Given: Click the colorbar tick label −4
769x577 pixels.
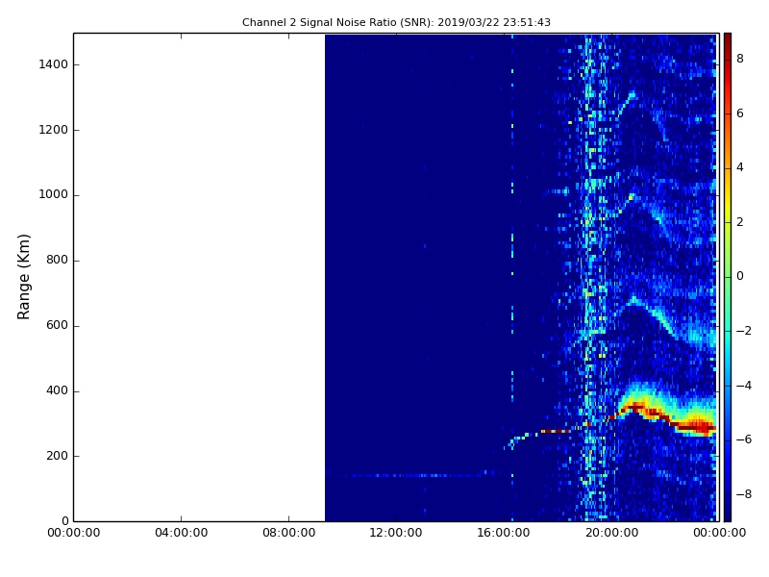Looking at the screenshot, I should click(744, 386).
